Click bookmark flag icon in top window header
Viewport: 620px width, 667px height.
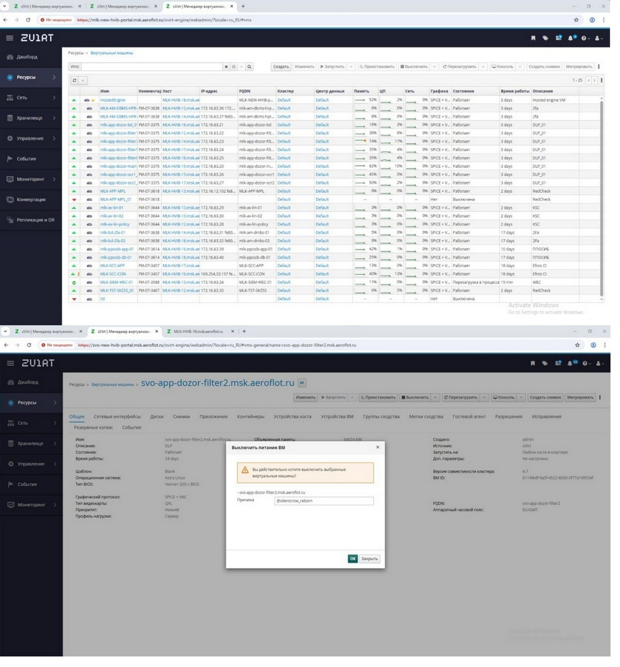(x=533, y=38)
